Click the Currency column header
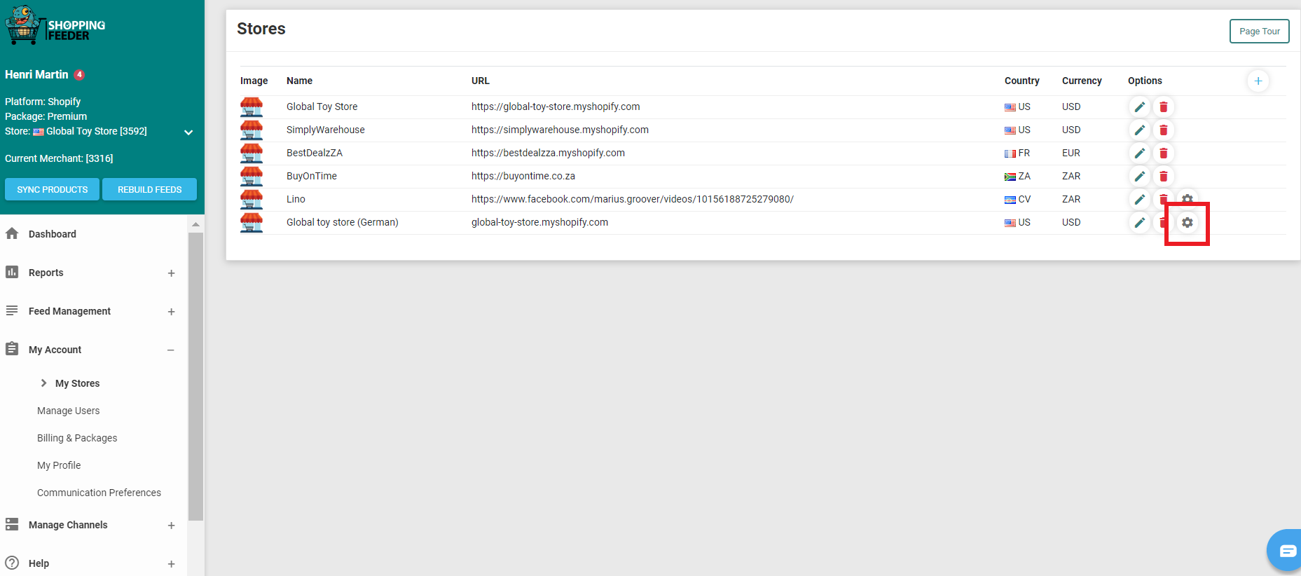Image resolution: width=1301 pixels, height=576 pixels. [x=1082, y=81]
